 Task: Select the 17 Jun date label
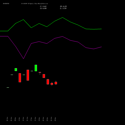click(31, 119)
